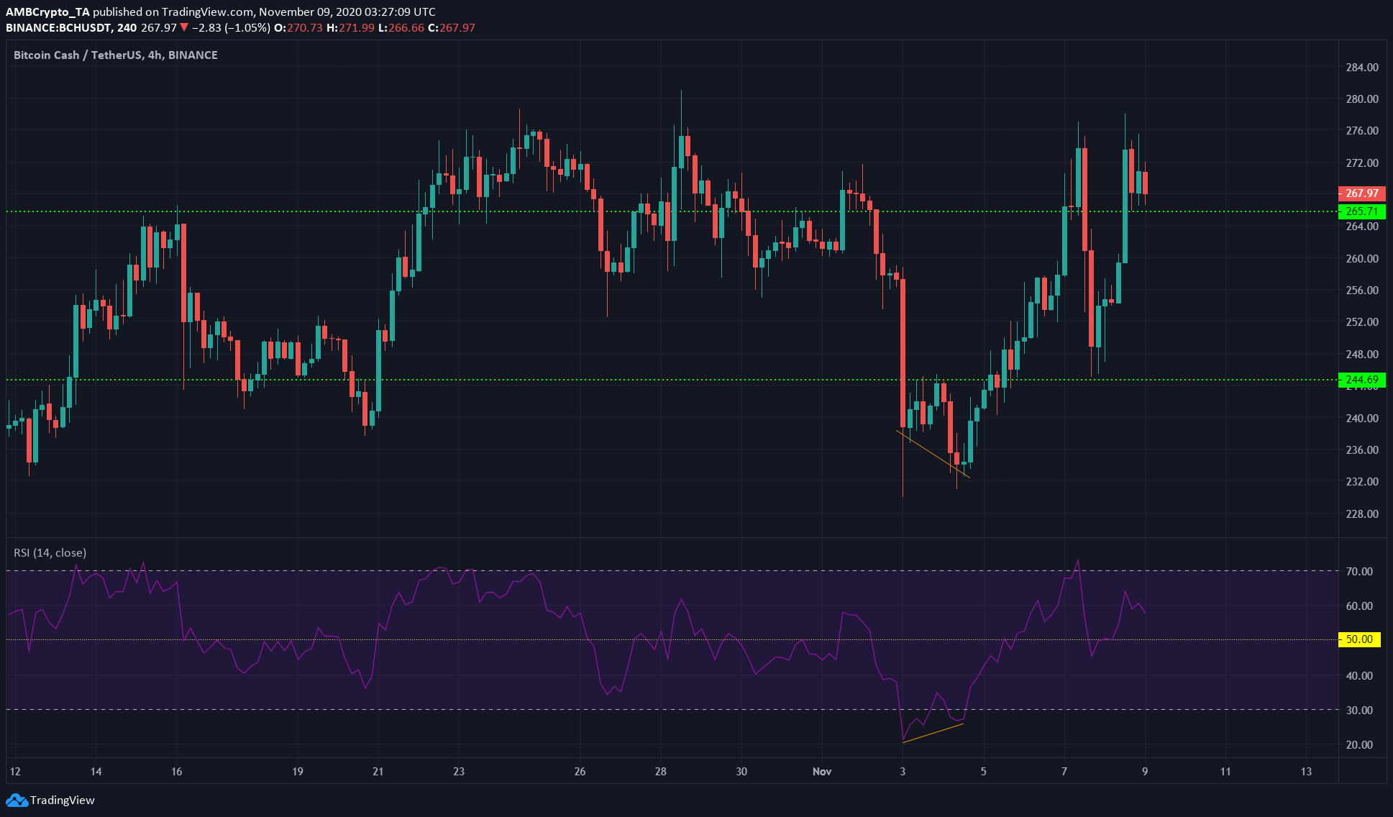
Task: Click the open price value O:270.73
Action: point(298,27)
